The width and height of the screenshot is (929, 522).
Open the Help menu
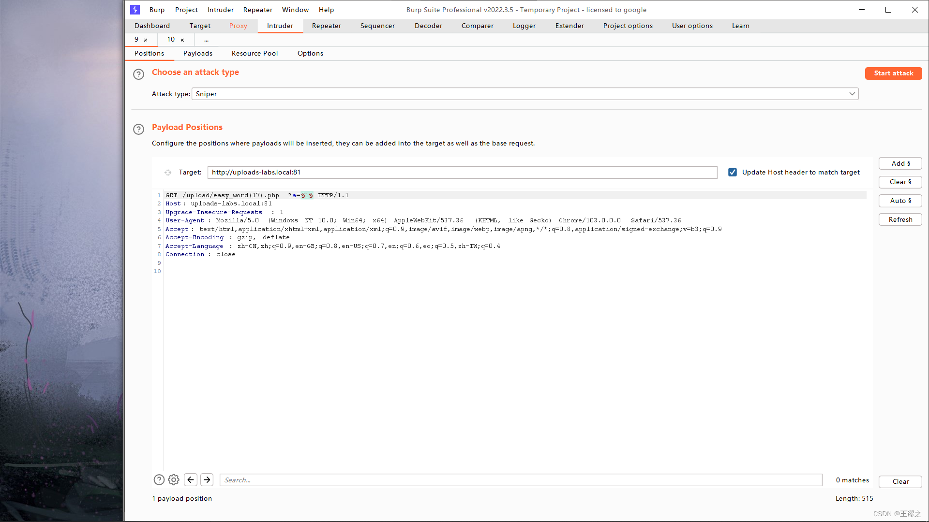coord(326,10)
